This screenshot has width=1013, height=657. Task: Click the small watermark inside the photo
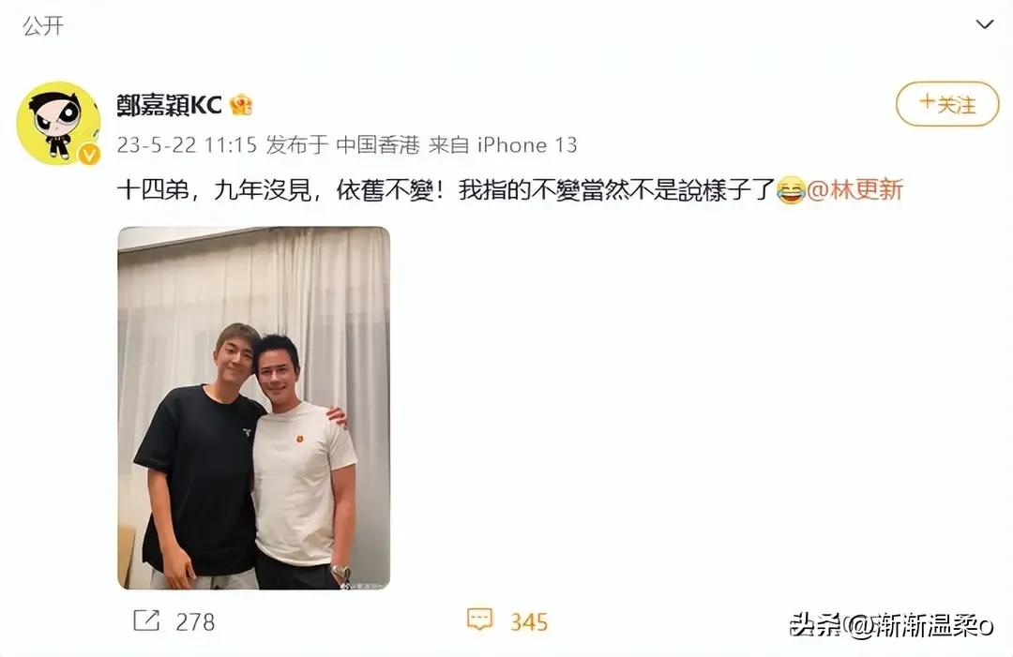tap(364, 586)
